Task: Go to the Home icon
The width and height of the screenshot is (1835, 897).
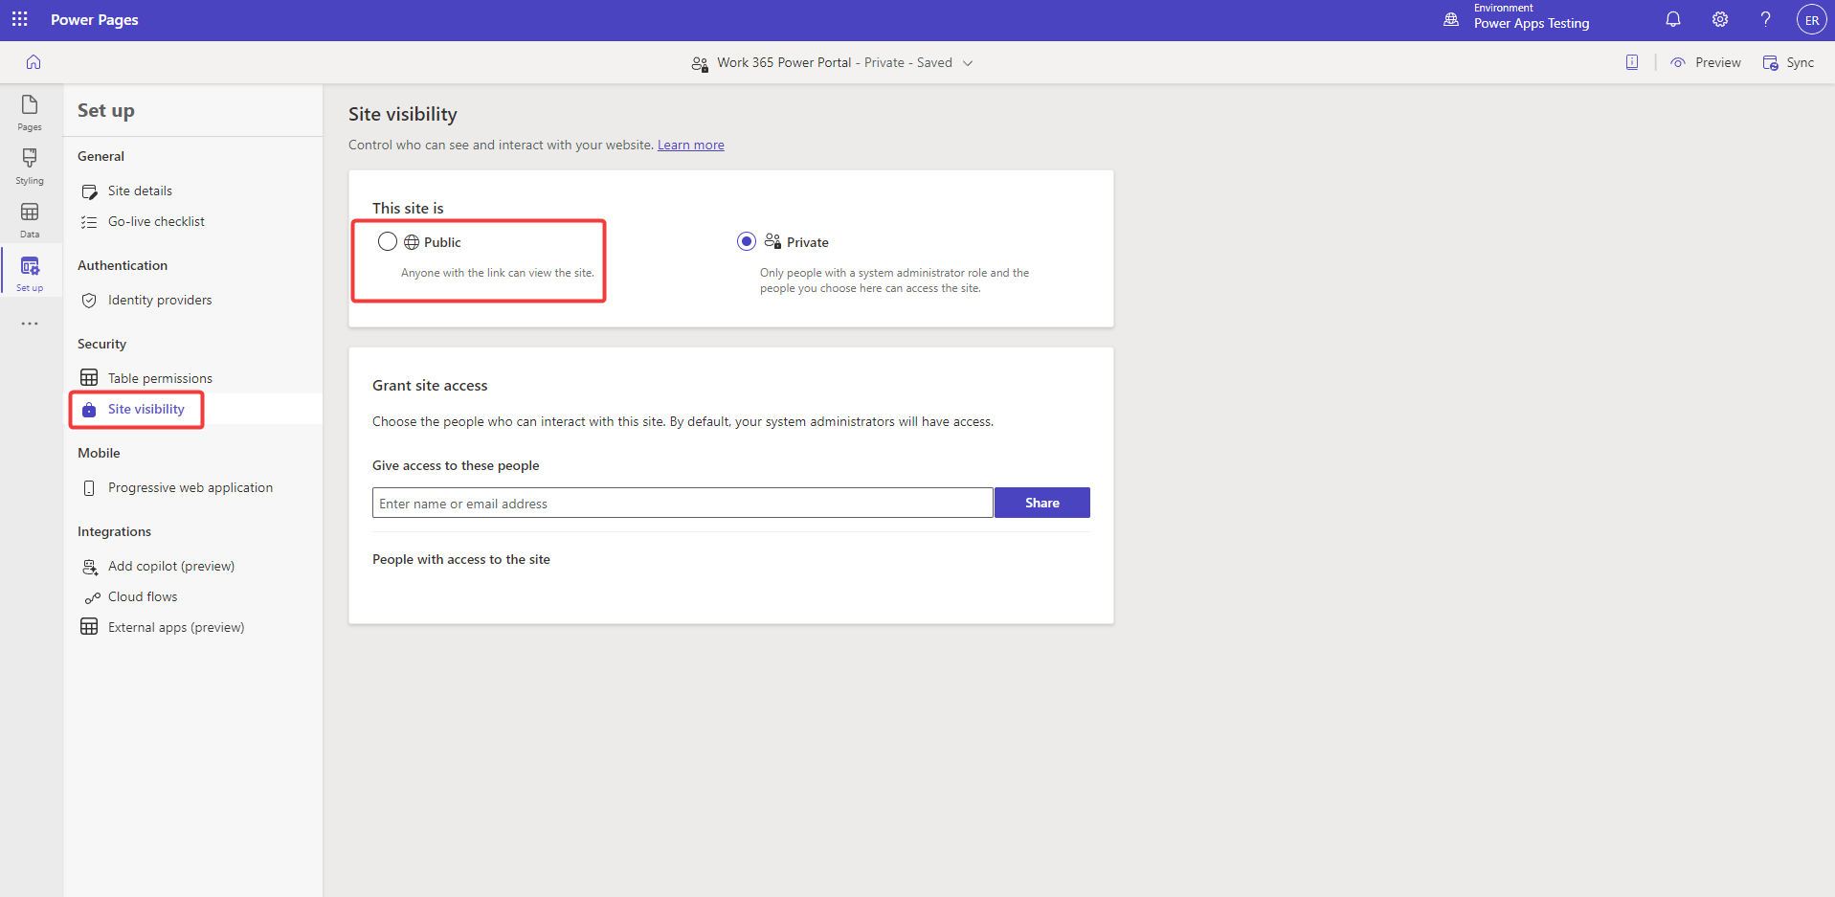Action: [x=34, y=62]
